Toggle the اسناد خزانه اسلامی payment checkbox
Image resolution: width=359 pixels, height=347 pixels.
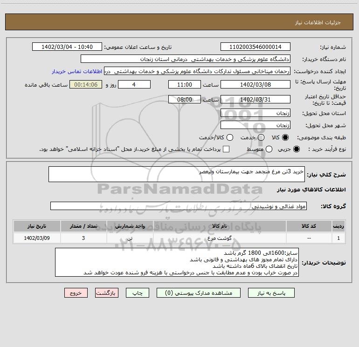click(x=226, y=149)
